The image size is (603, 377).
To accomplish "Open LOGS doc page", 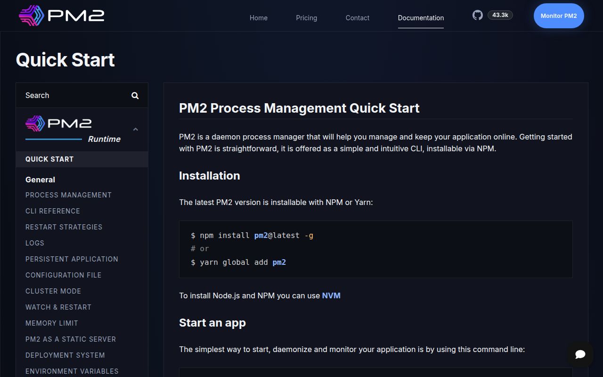I will pos(35,243).
